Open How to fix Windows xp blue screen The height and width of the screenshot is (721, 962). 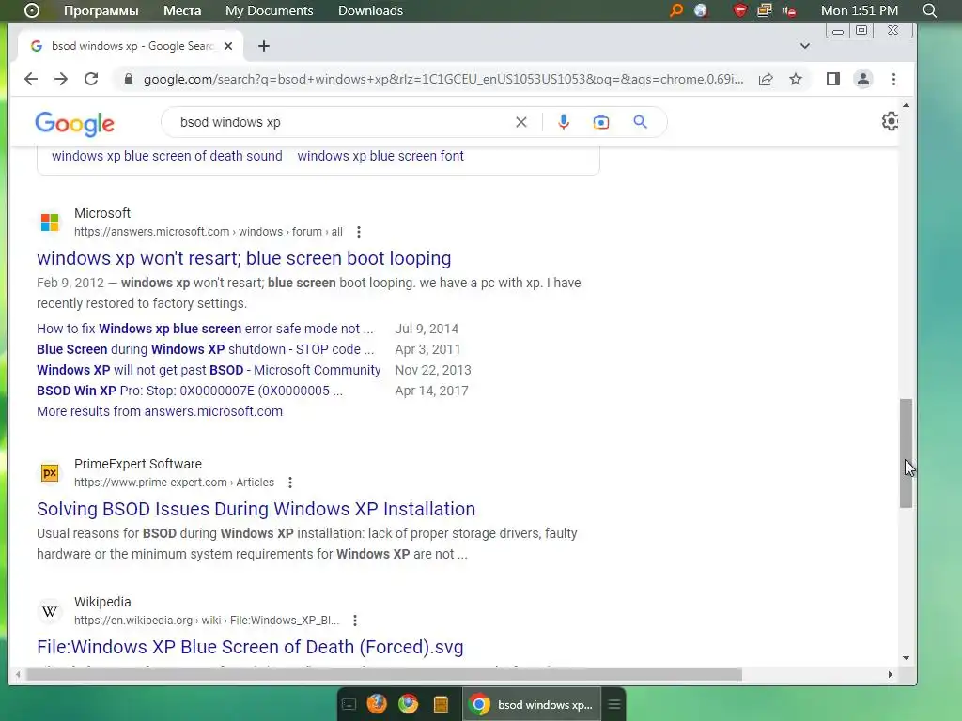(x=205, y=329)
